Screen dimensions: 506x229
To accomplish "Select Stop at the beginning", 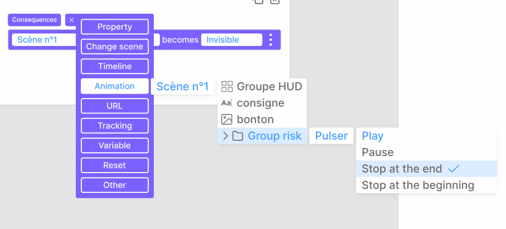I will (418, 185).
